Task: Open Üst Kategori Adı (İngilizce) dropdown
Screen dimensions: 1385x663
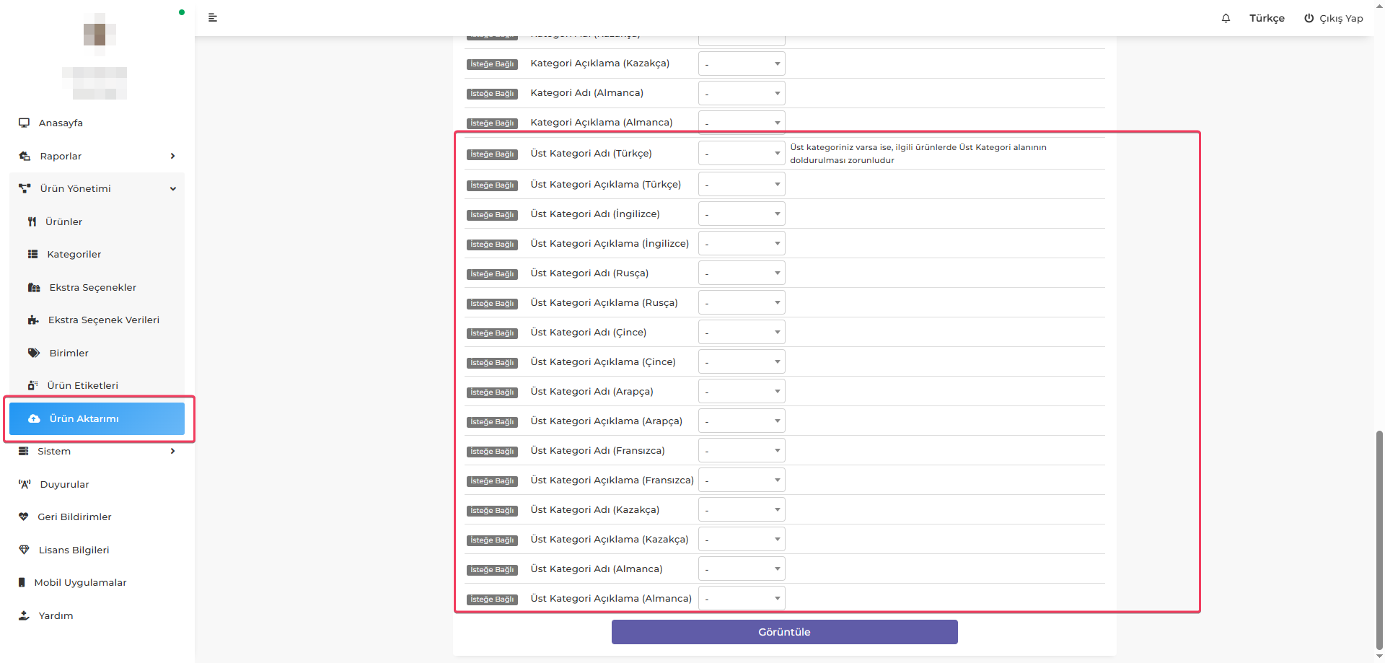Action: pos(741,214)
